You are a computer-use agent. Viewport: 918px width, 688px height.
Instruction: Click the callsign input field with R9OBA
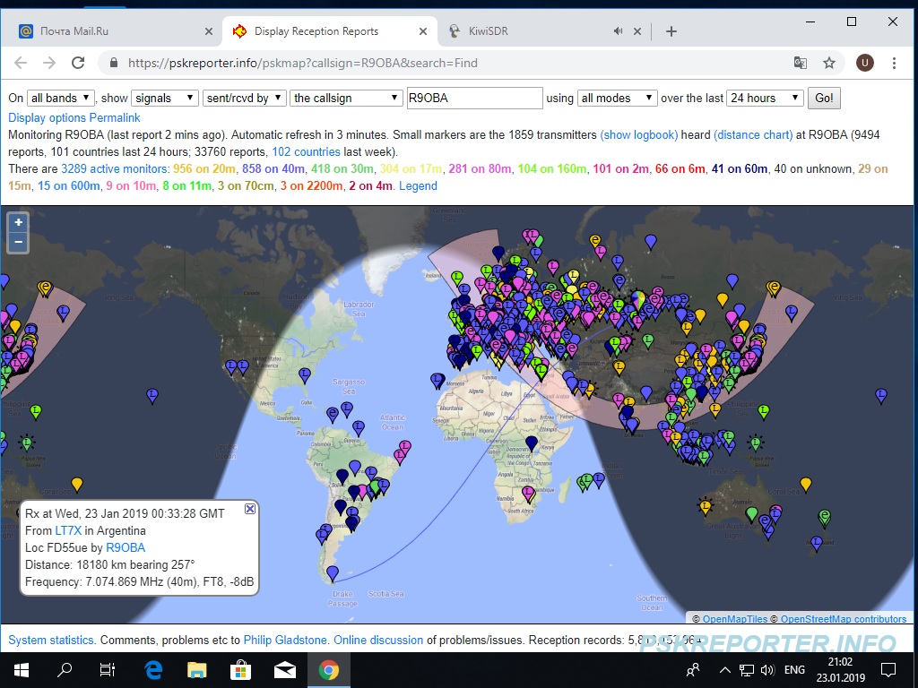tap(474, 99)
